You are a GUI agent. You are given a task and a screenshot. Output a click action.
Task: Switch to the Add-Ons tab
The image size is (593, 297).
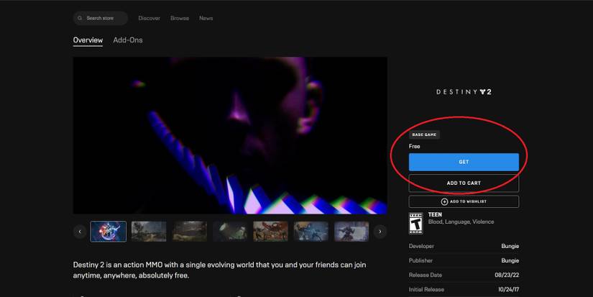[128, 40]
